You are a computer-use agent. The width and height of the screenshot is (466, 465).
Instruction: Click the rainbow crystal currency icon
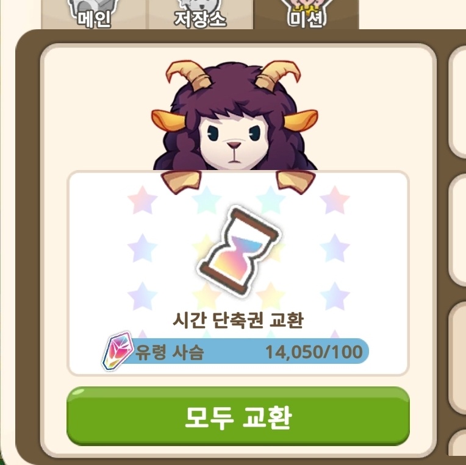[117, 350]
